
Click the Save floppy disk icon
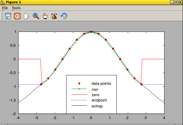click(8, 16)
